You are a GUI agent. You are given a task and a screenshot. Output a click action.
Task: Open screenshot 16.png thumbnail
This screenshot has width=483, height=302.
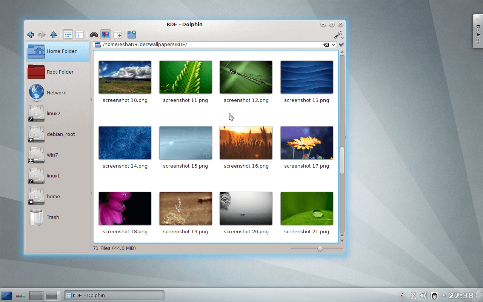click(246, 143)
